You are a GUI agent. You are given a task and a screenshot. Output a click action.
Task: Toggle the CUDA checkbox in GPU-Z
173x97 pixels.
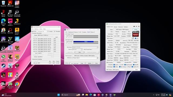[x=120, y=65]
